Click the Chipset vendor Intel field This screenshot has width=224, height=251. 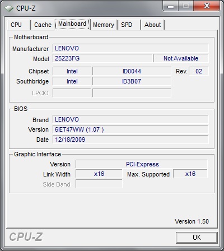tap(72, 71)
